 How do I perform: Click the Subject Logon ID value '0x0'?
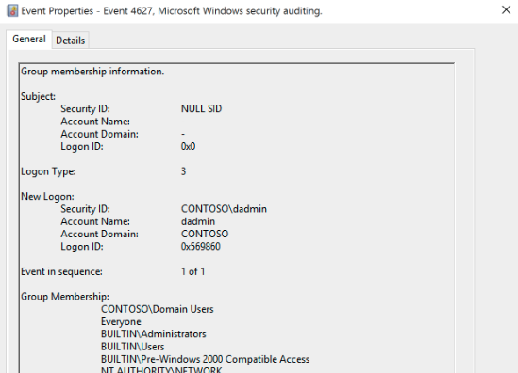[188, 146]
